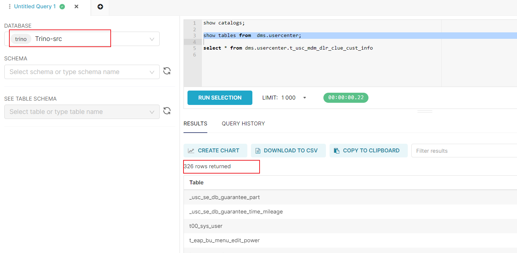
Task: Select the _usc_se_db_guarantee_part row
Action: [x=350, y=197]
